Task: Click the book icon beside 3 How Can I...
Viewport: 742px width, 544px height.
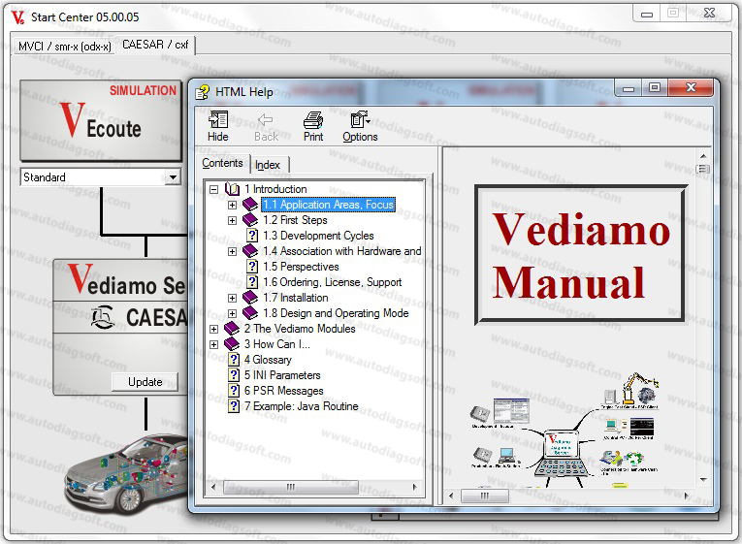Action: click(x=232, y=344)
